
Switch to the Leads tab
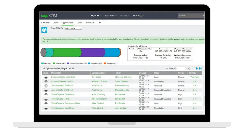tap(55, 23)
